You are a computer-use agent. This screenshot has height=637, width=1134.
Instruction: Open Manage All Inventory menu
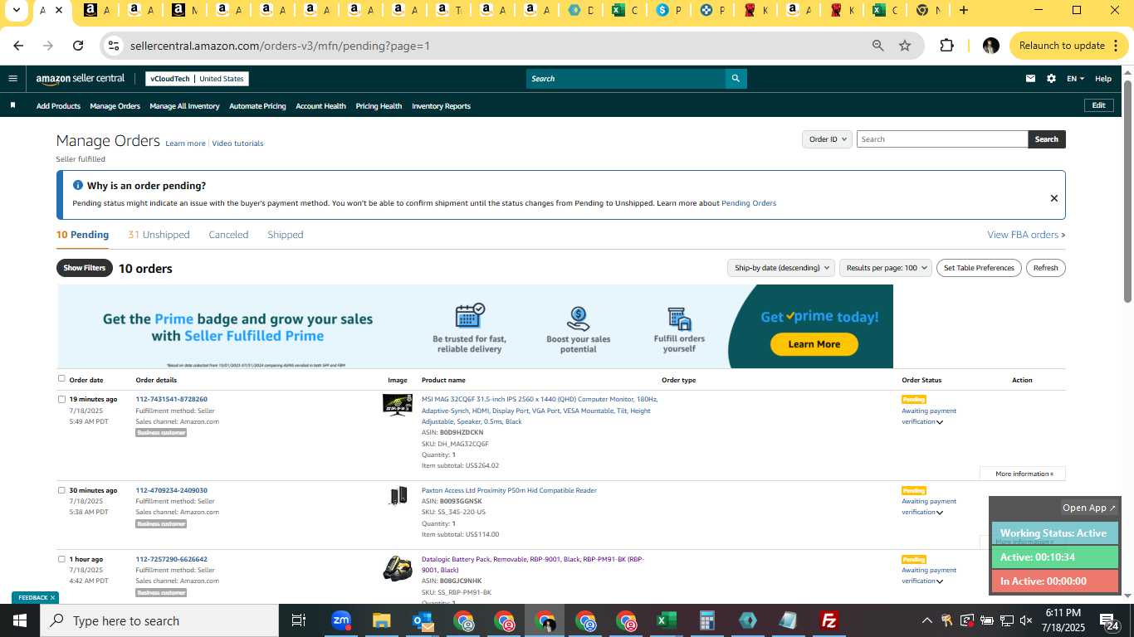click(x=184, y=106)
